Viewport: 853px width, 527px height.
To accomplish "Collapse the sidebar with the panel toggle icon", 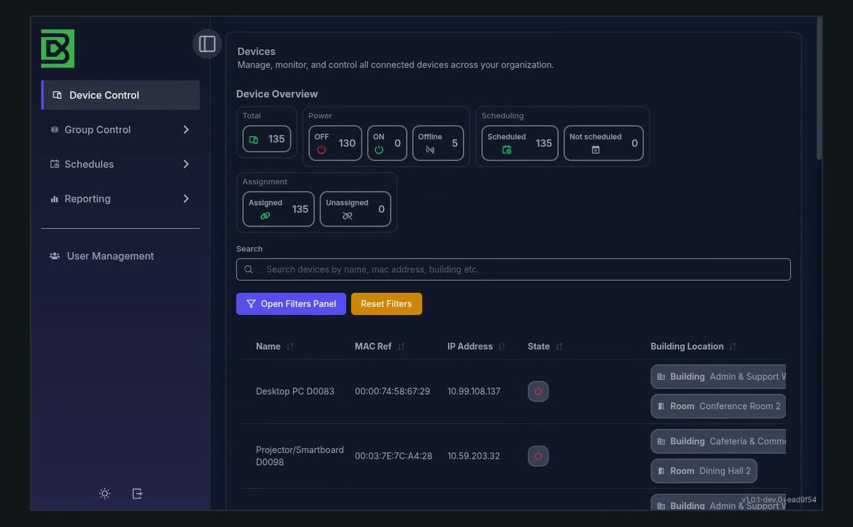I will (207, 44).
